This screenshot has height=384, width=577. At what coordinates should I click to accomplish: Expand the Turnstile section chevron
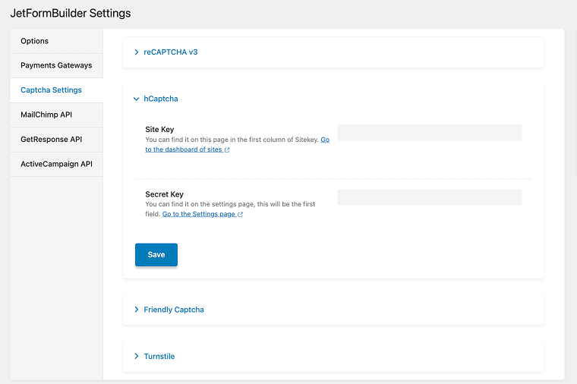tap(137, 356)
